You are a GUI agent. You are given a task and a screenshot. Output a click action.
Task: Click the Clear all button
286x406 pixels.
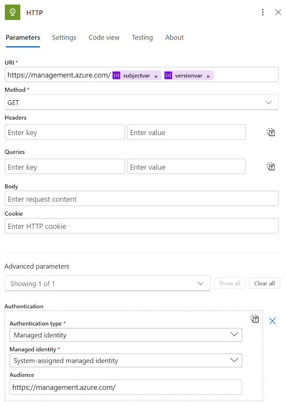(x=264, y=283)
